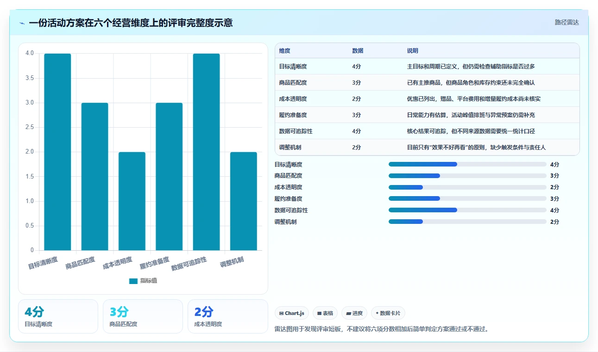The width and height of the screenshot is (598, 352).
Task: Click the 调整机制 progress bar
Action: pyautogui.click(x=467, y=222)
